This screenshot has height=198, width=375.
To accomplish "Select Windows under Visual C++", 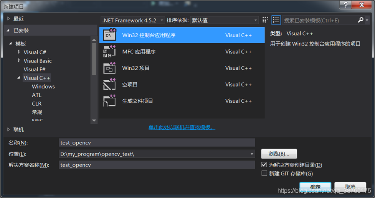I will 43,87.
